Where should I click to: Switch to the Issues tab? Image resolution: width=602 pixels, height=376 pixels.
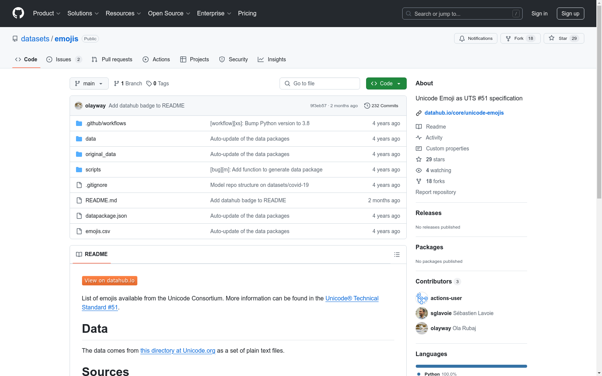[x=64, y=59]
